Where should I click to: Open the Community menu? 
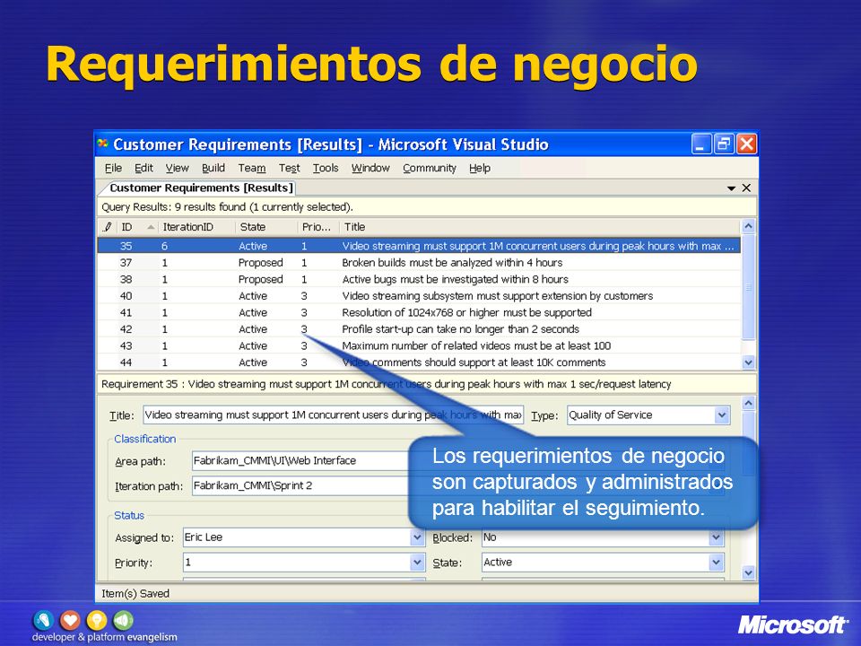[x=429, y=168]
